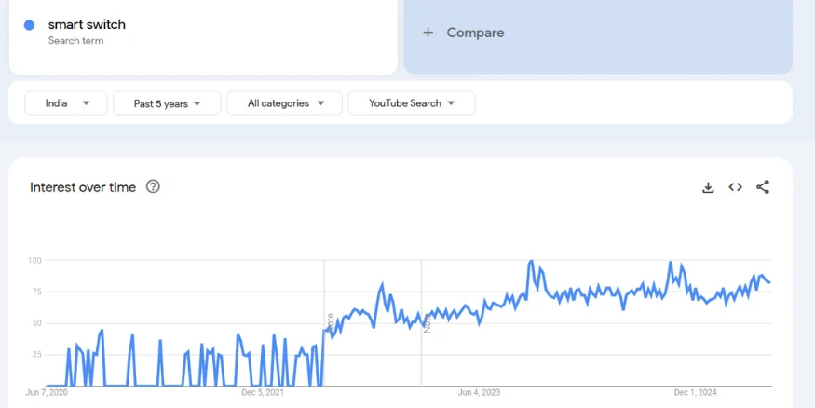Click the Dec 1, 2024 axis label

pos(695,393)
